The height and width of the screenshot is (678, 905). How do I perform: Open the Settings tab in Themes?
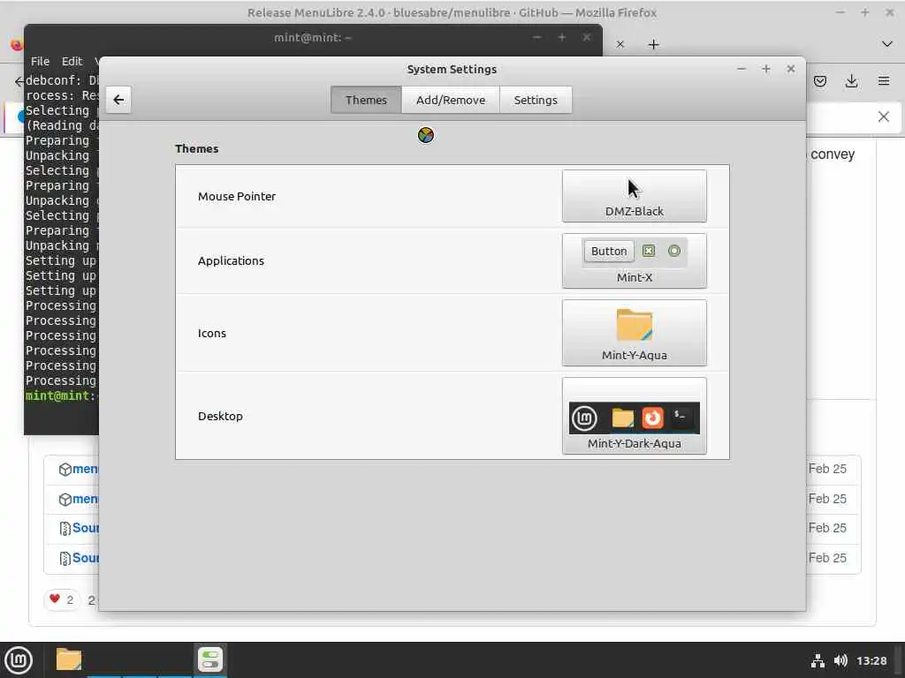(536, 100)
